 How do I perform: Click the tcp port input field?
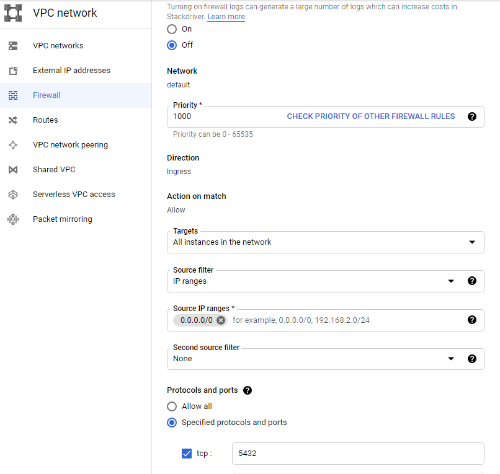coord(357,454)
